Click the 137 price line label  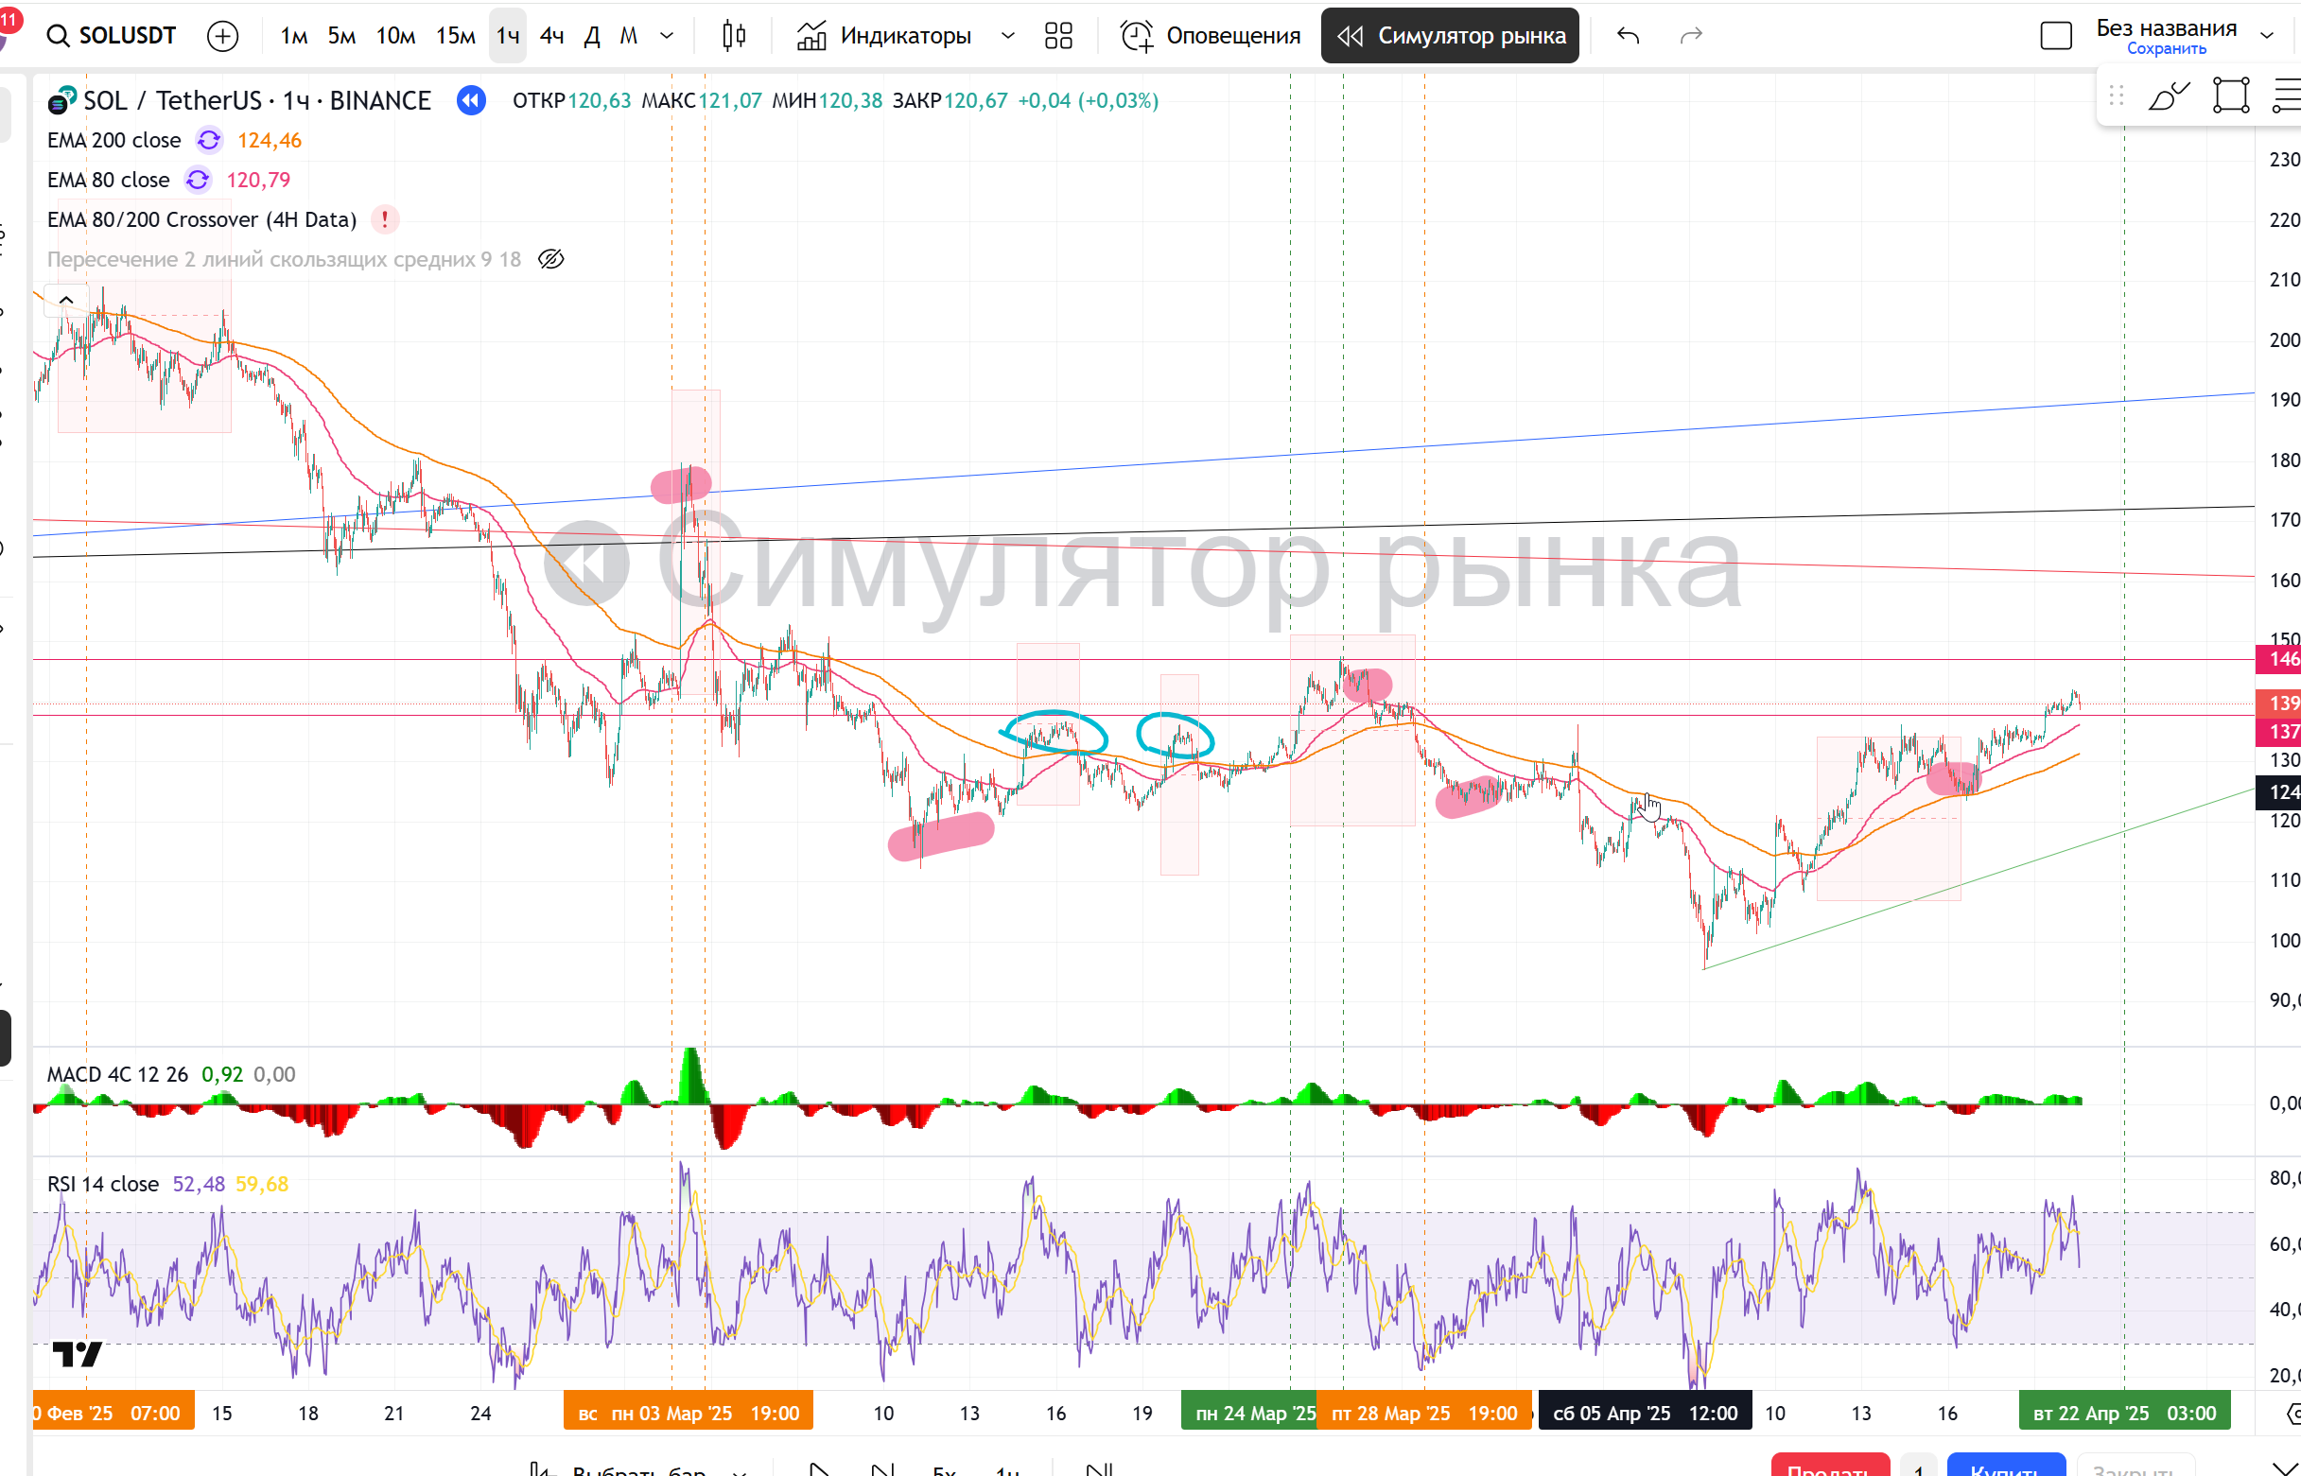(2280, 731)
